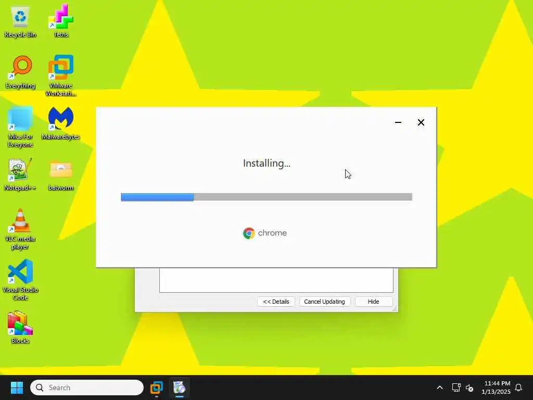Switch to VMware in the taskbar
Screen dimensions: 533x400
point(157,387)
